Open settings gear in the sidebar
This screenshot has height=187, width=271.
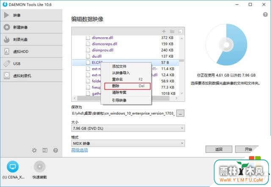[34, 150]
